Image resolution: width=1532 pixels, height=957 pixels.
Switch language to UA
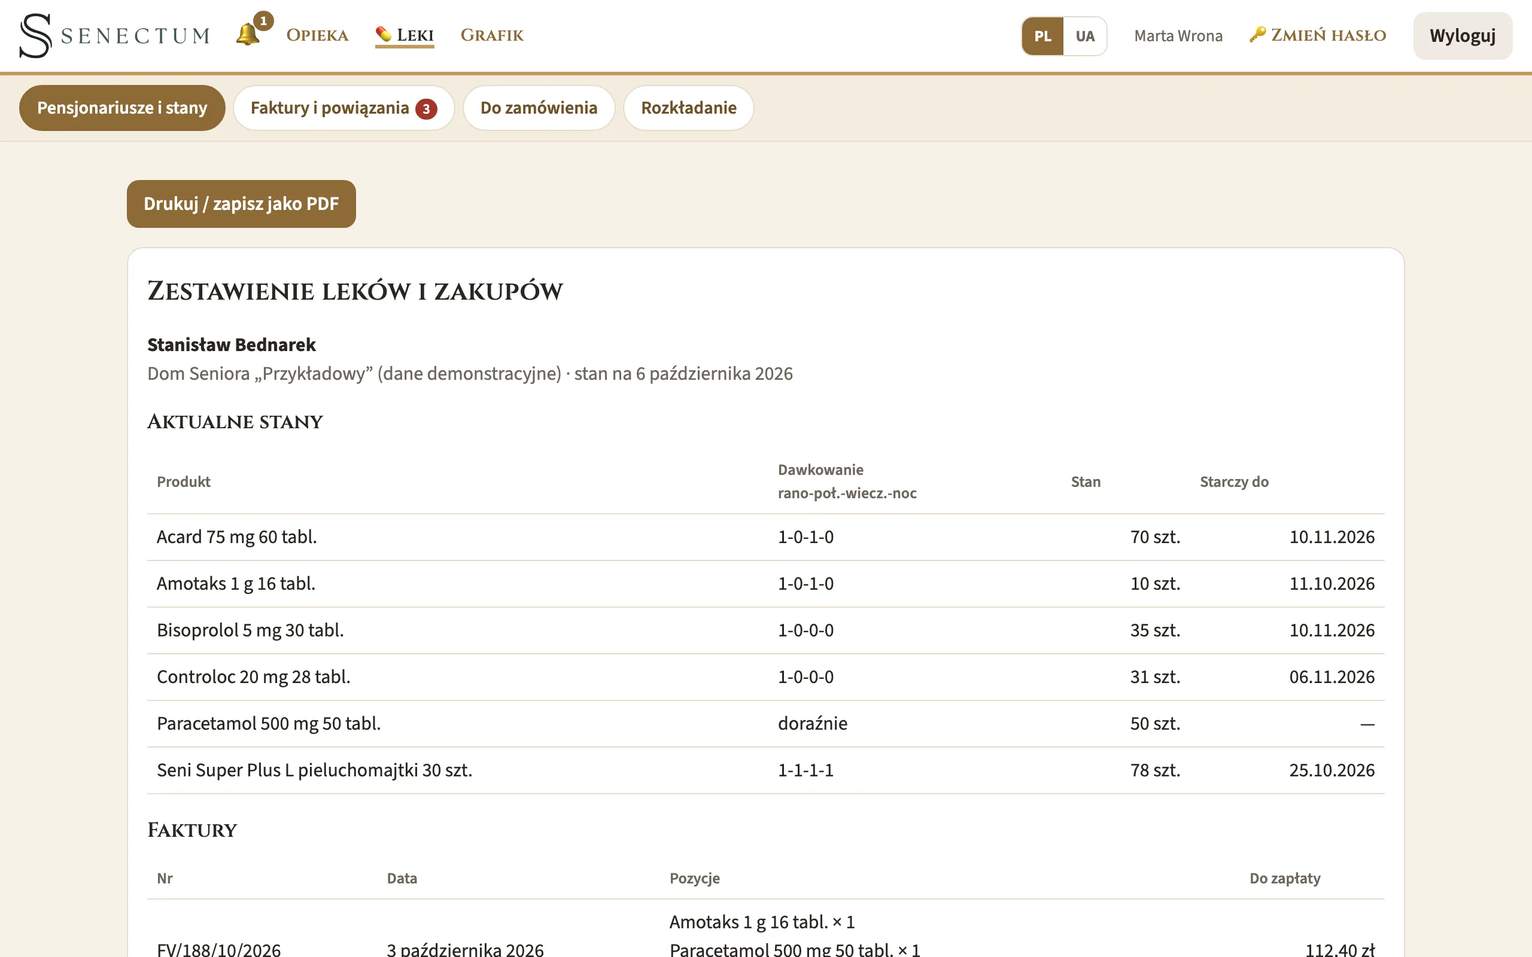coord(1085,36)
